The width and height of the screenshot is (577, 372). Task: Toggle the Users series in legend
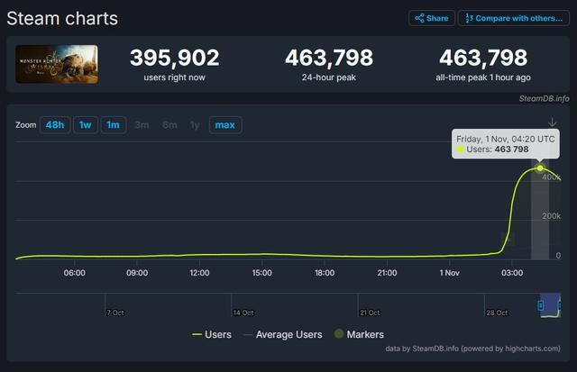212,334
